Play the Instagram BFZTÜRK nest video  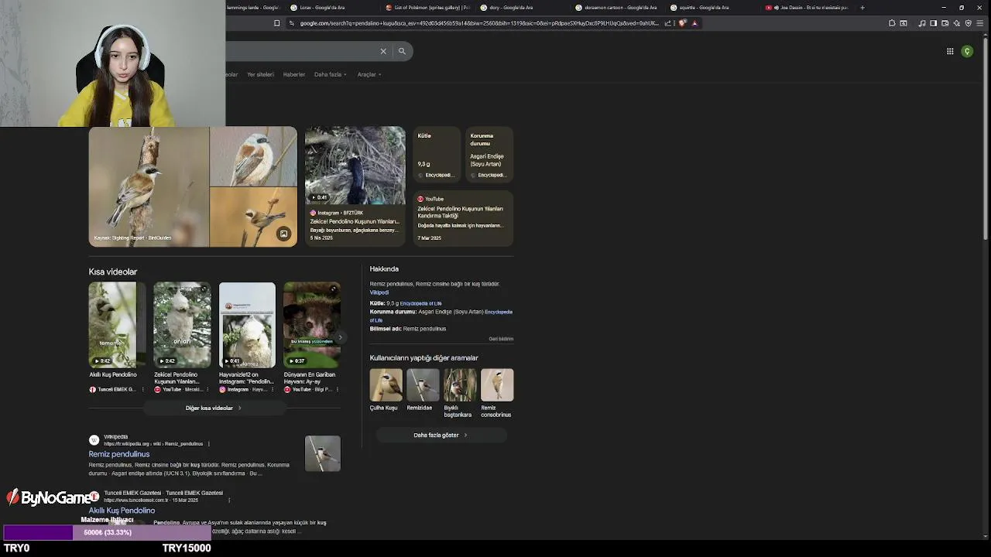point(355,166)
